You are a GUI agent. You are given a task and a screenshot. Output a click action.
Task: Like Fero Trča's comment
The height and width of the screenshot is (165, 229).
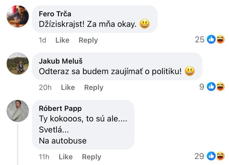click(62, 40)
